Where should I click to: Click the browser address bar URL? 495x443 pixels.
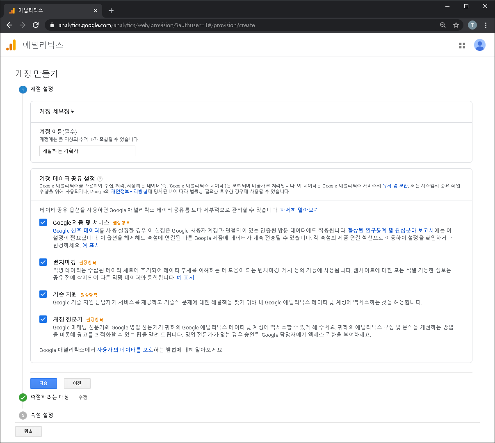point(157,25)
